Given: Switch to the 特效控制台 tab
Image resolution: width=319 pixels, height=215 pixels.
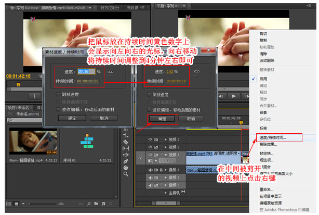Looking at the screenshot, I should tap(110, 8).
